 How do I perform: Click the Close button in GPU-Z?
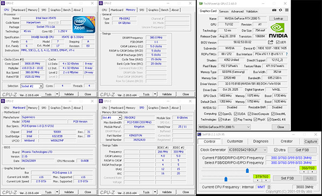point(281,127)
